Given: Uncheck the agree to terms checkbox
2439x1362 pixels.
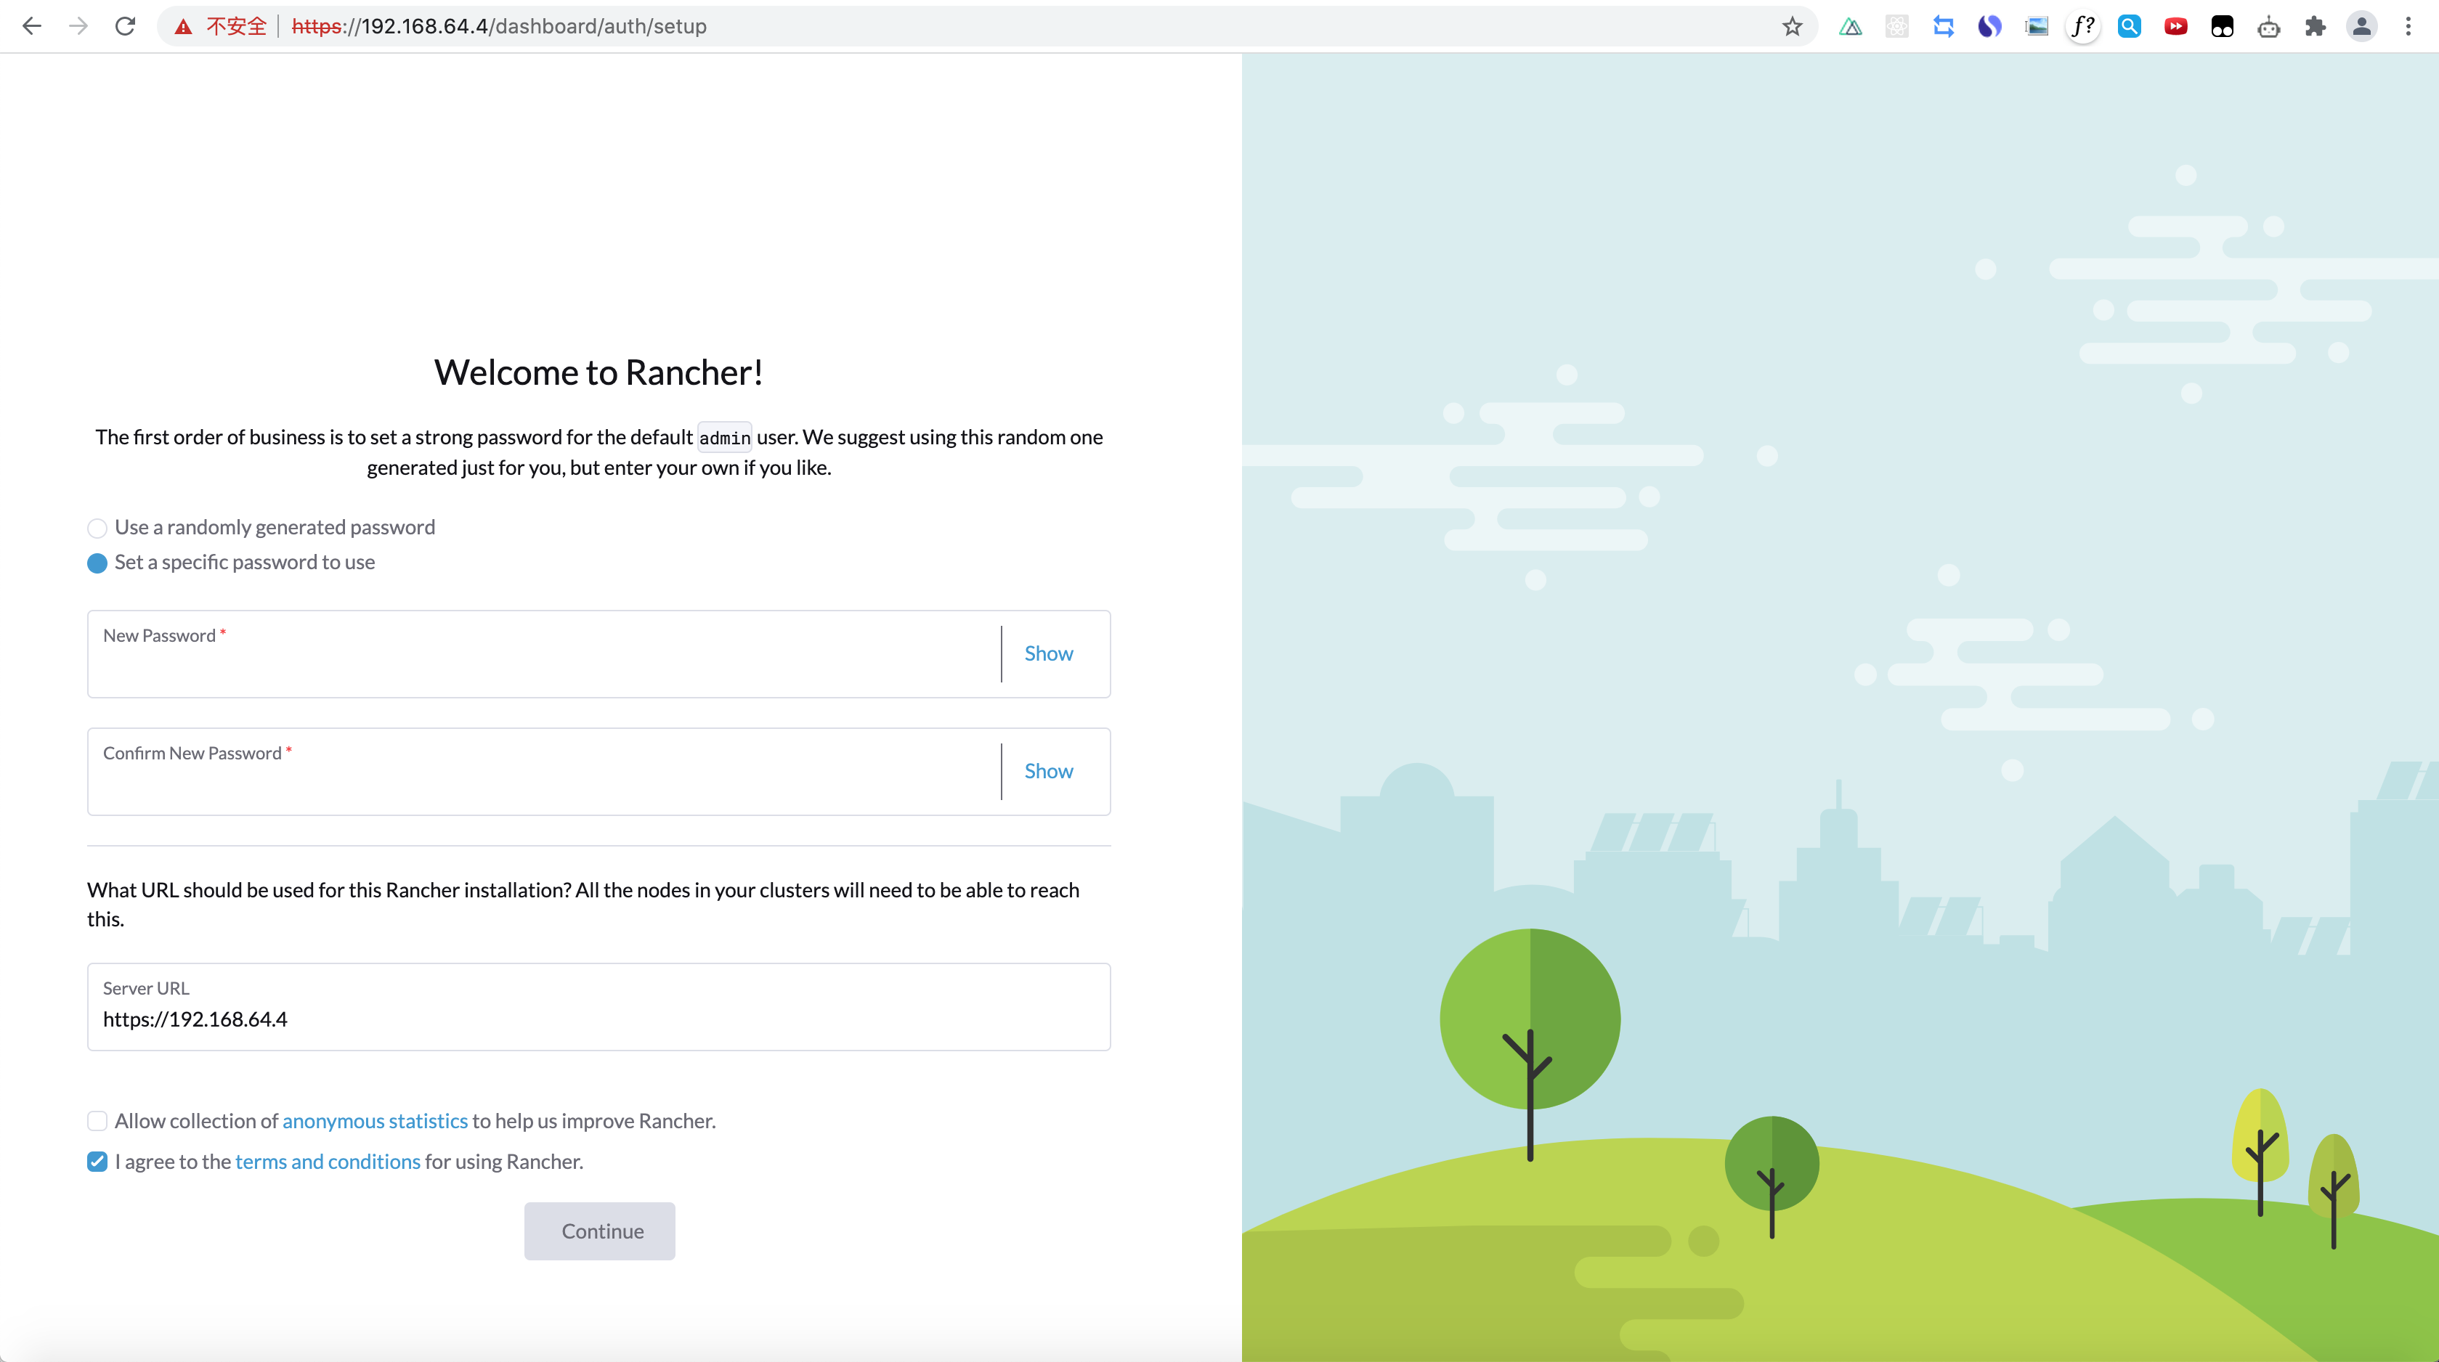Looking at the screenshot, I should 97,1162.
